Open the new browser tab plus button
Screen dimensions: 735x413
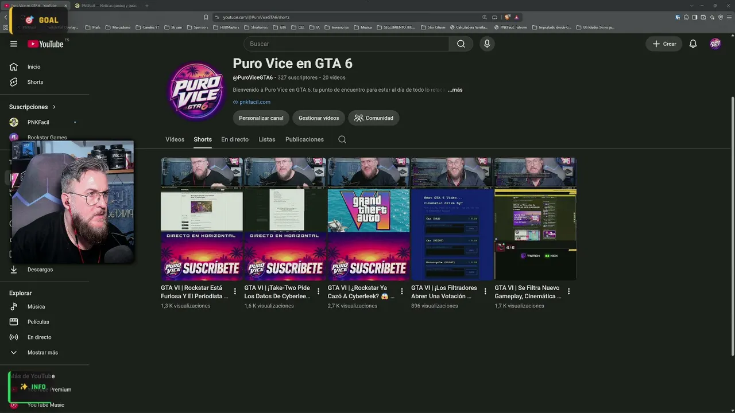[x=146, y=6]
